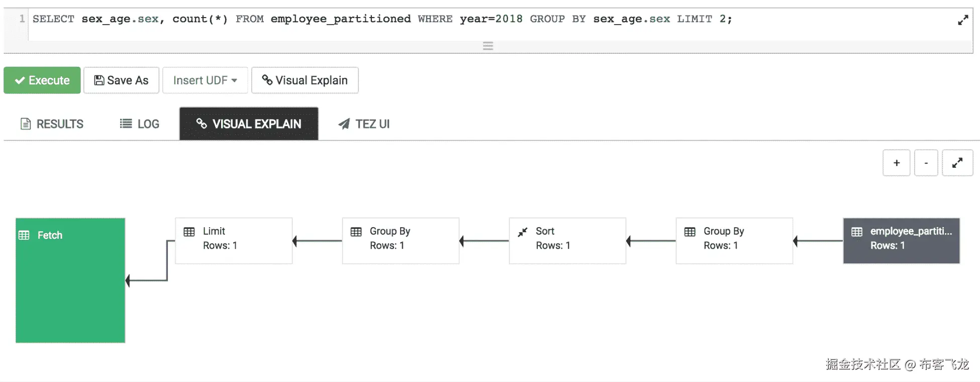
Task: Click the Save As button
Action: (x=121, y=80)
